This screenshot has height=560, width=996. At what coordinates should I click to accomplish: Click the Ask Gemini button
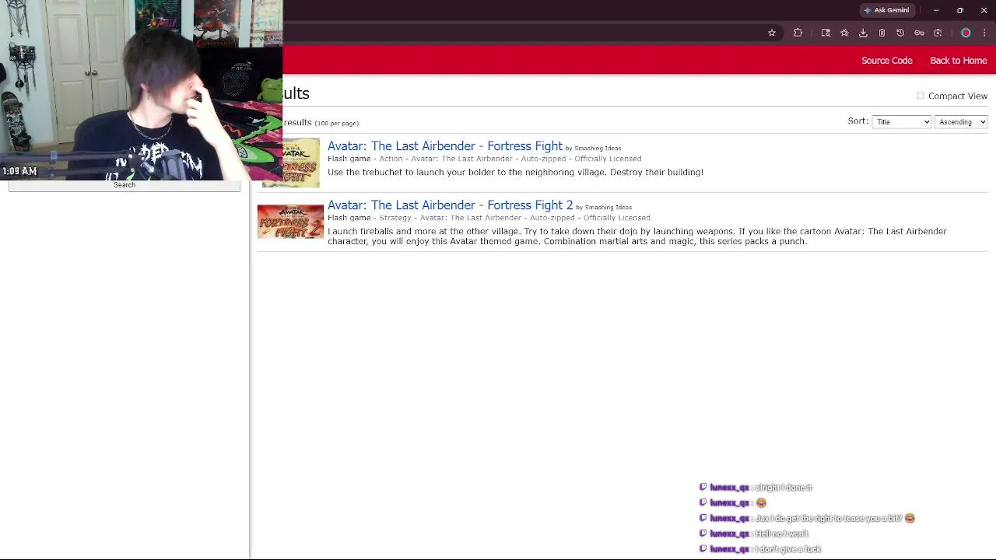pyautogui.click(x=886, y=10)
